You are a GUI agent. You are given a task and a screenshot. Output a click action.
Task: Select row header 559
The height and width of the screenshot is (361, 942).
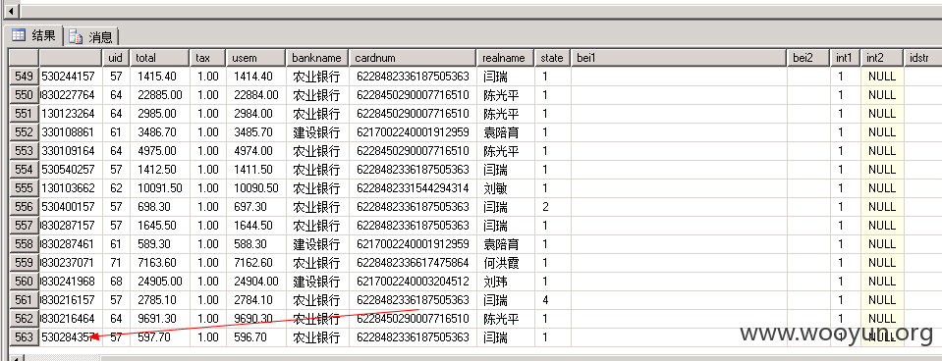[24, 263]
